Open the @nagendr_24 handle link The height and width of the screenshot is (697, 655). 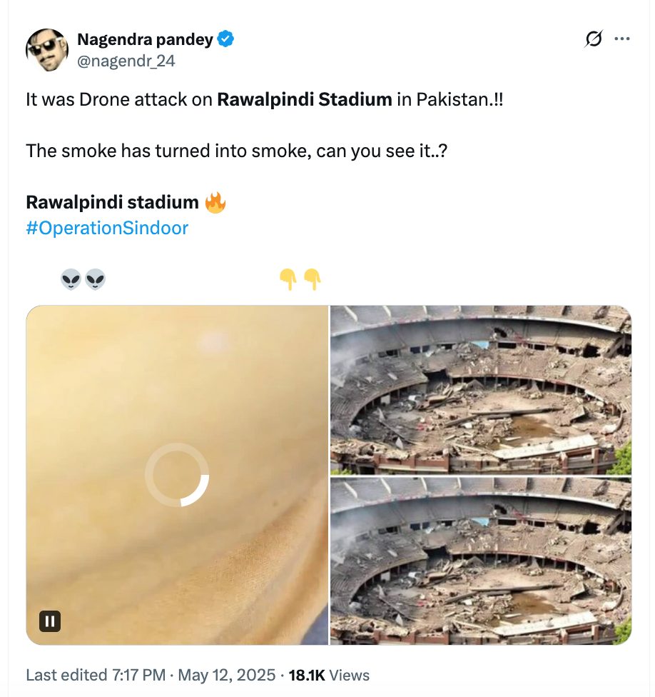pos(126,61)
